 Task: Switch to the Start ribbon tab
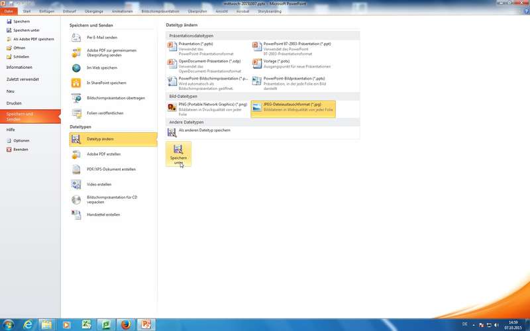point(26,11)
